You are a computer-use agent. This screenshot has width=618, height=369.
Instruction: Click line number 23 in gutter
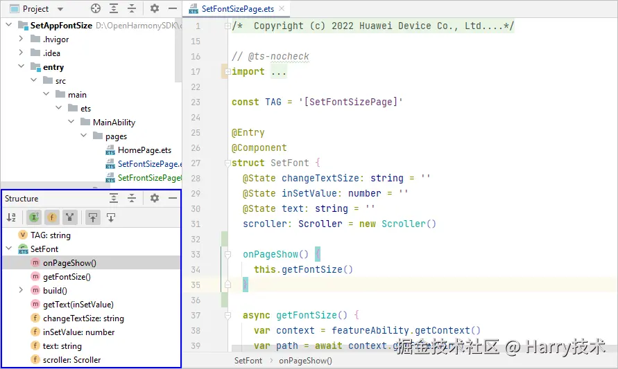pos(196,102)
